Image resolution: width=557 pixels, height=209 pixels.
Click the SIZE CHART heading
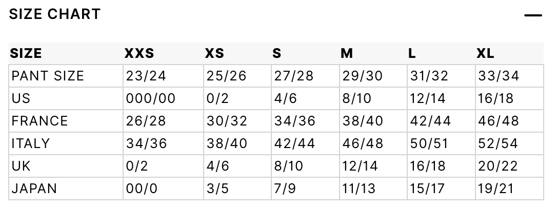(55, 14)
